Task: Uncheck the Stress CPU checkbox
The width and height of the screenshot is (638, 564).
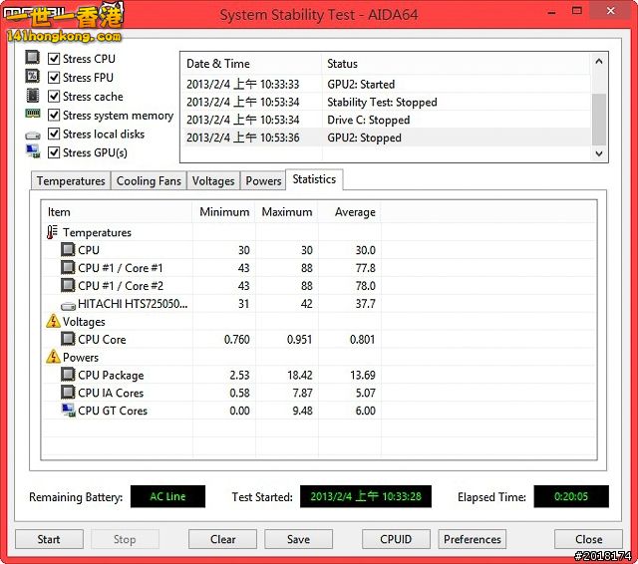Action: [55, 59]
